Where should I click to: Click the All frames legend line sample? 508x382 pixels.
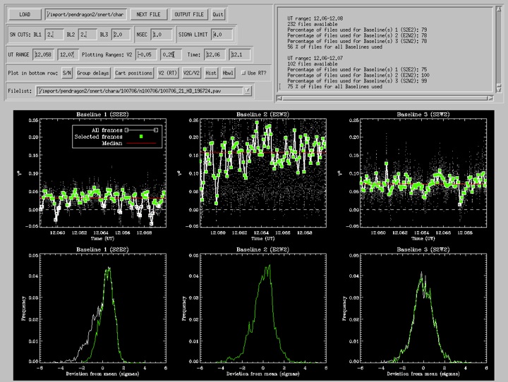coord(141,130)
